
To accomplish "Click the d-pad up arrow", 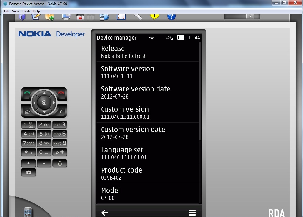I will [x=44, y=93].
